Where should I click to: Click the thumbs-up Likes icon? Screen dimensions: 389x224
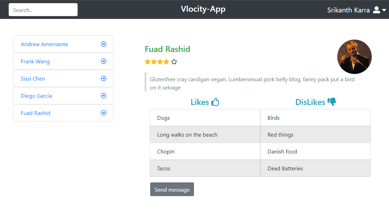coord(215,102)
